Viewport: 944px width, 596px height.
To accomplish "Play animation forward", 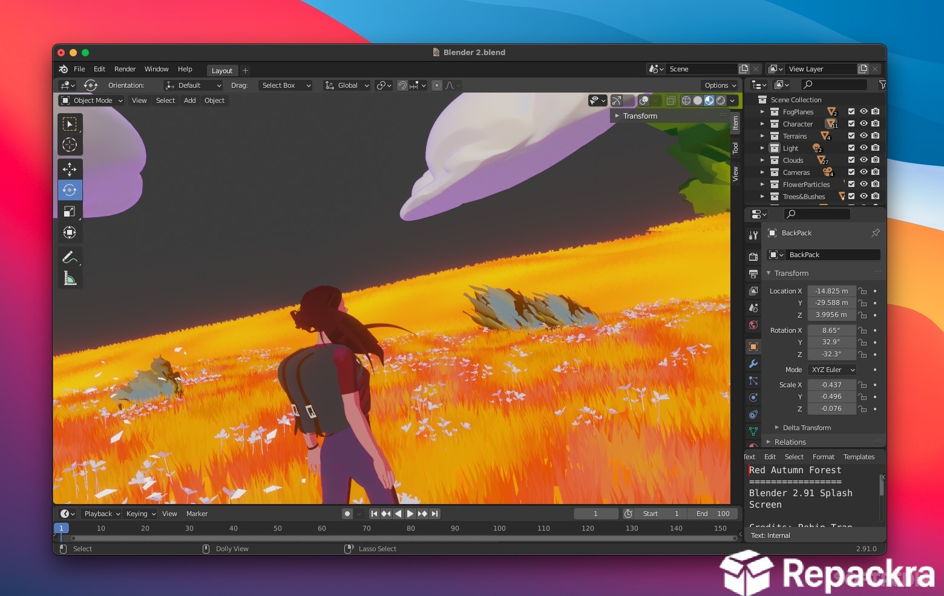I will pos(410,514).
